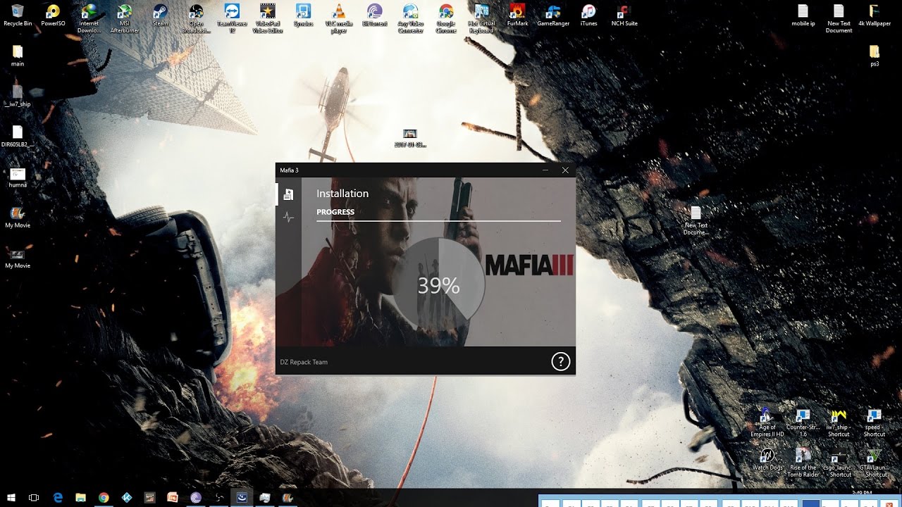This screenshot has width=902, height=507.
Task: Open Any Video Converter desktop icon
Action: 411,18
